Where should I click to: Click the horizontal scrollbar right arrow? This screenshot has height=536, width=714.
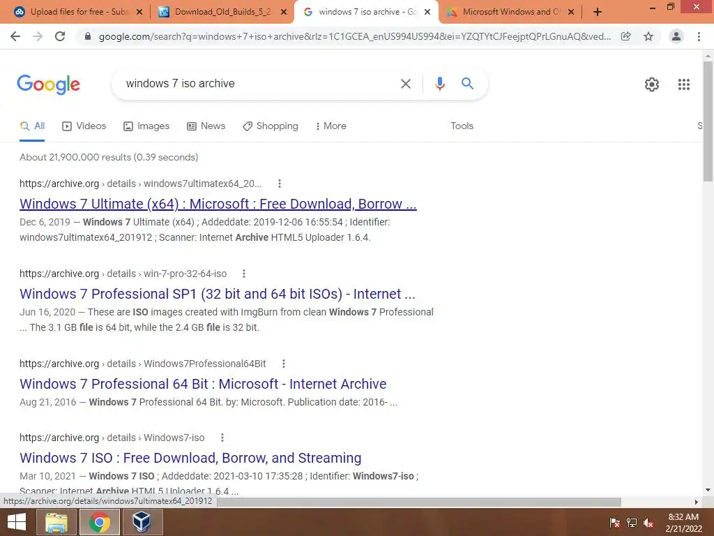697,502
